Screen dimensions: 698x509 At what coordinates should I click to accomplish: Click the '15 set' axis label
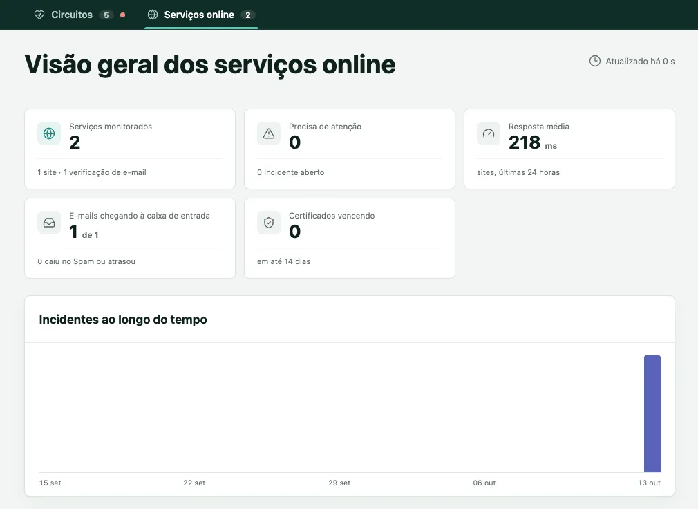pos(50,483)
